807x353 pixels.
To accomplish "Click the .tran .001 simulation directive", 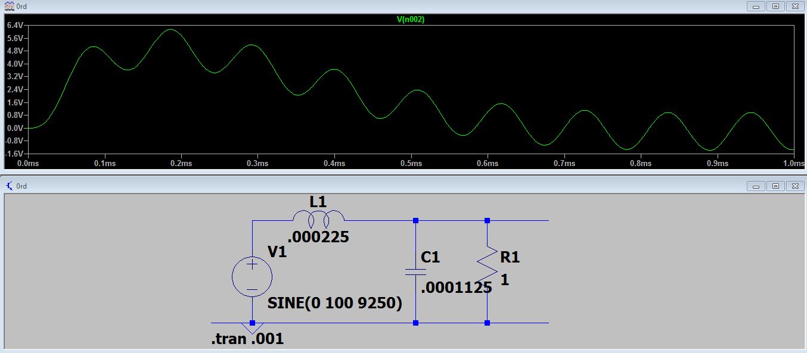I will coord(247,339).
